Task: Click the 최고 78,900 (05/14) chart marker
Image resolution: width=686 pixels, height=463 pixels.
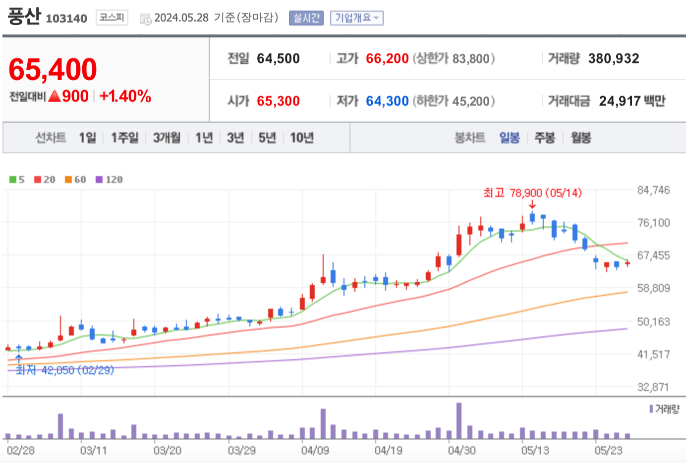Action: 532,193
